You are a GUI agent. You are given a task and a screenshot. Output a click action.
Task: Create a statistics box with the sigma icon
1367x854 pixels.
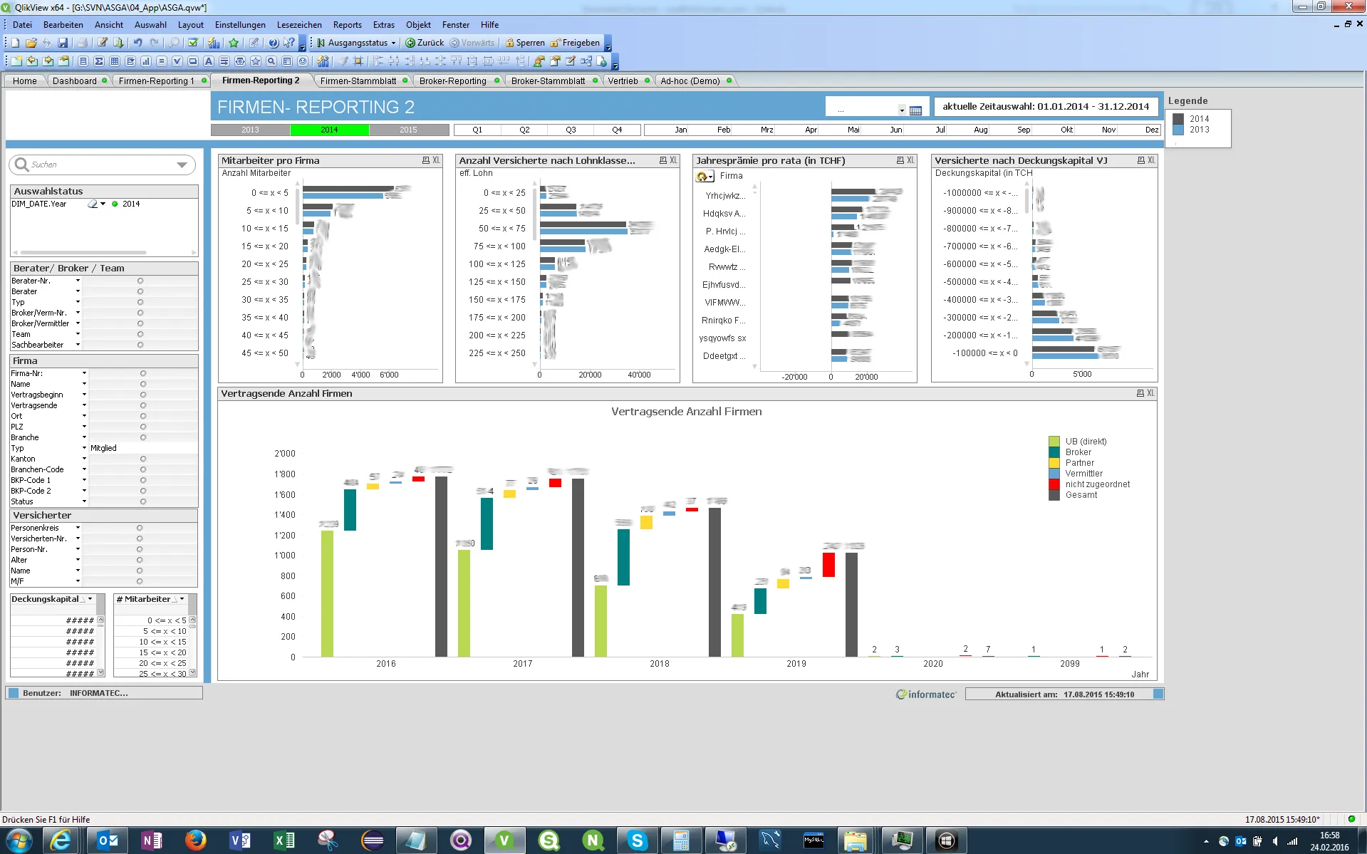(x=99, y=61)
